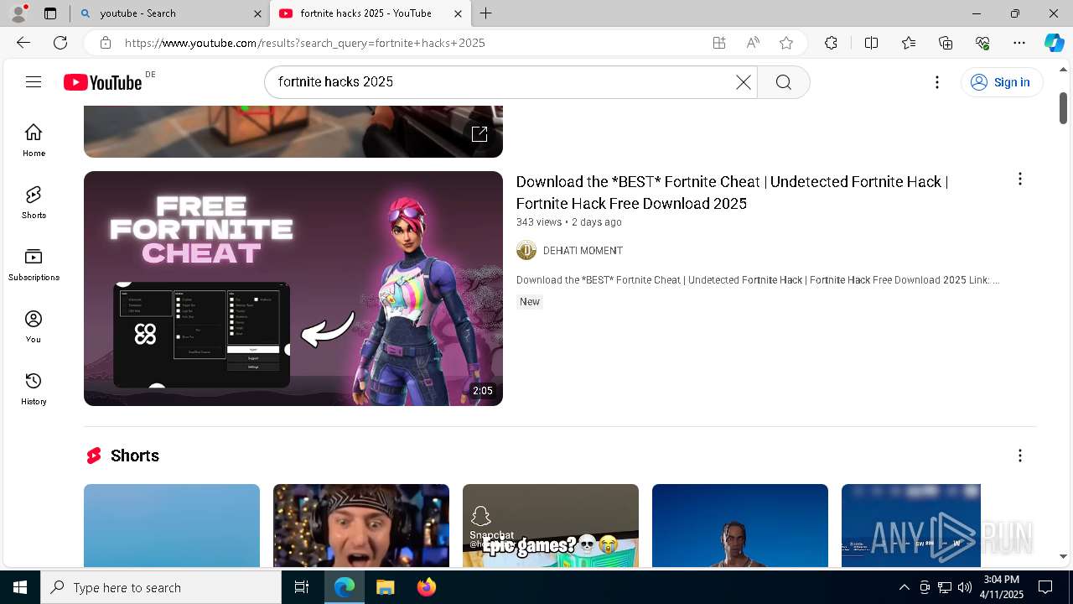Add this page to favorites star
The image size is (1073, 604).
point(786,43)
